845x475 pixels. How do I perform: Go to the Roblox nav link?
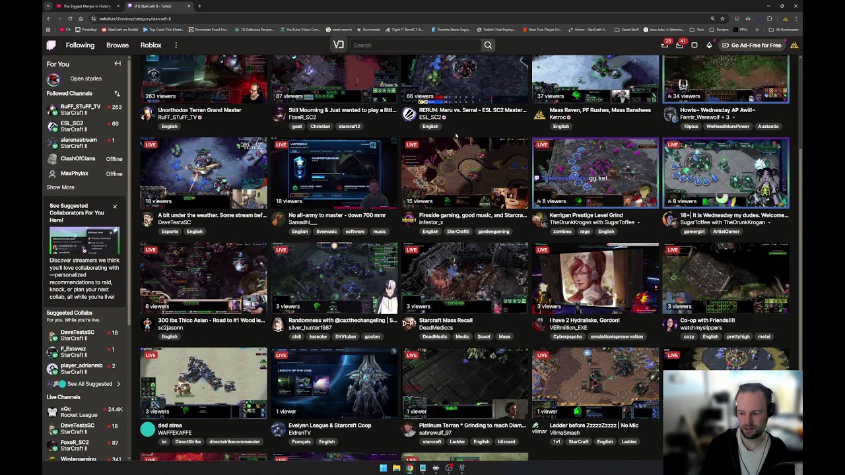click(x=151, y=45)
